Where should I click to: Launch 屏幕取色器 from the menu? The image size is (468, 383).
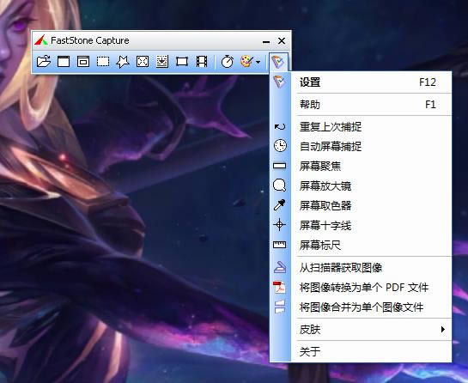[361, 205]
